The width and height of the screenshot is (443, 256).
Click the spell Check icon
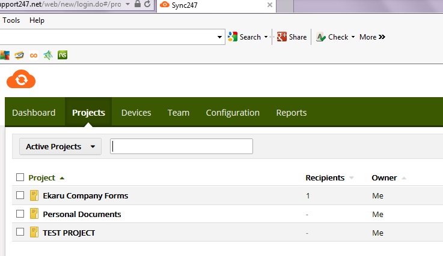320,37
